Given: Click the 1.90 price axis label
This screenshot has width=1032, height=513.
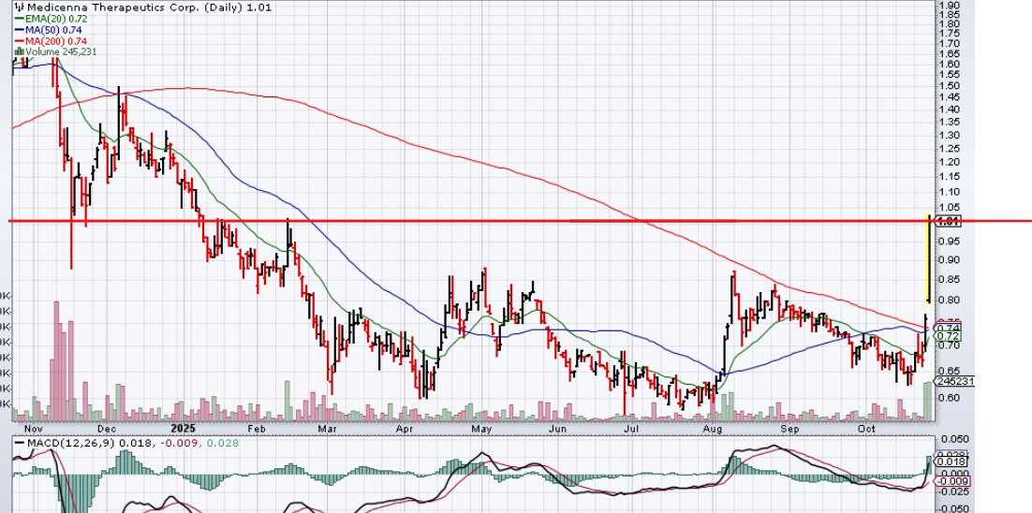Looking at the screenshot, I should coord(949,6).
